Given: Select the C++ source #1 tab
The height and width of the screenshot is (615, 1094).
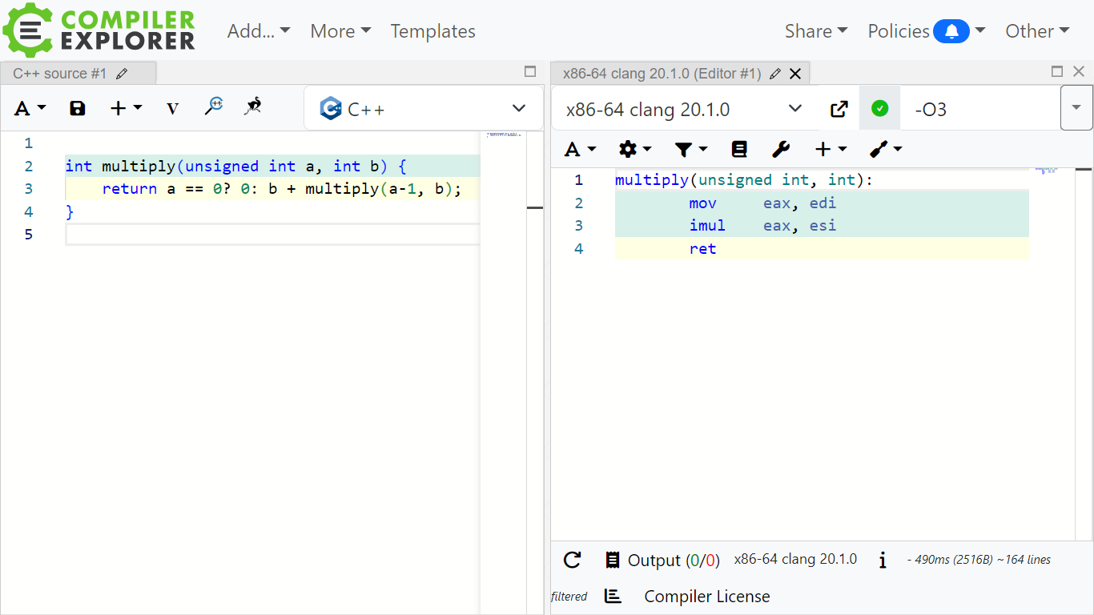Looking at the screenshot, I should tap(61, 74).
